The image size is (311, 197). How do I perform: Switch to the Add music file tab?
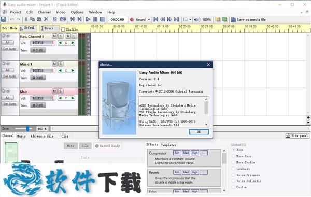pos(44,136)
